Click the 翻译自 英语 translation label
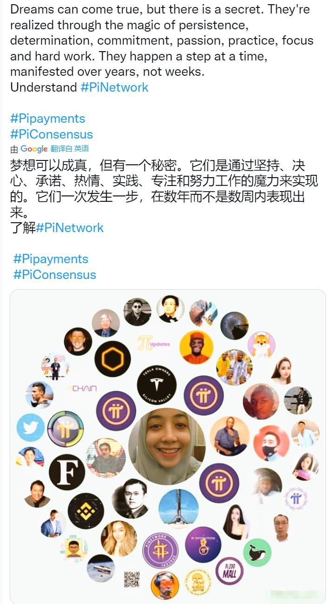 coord(70,149)
